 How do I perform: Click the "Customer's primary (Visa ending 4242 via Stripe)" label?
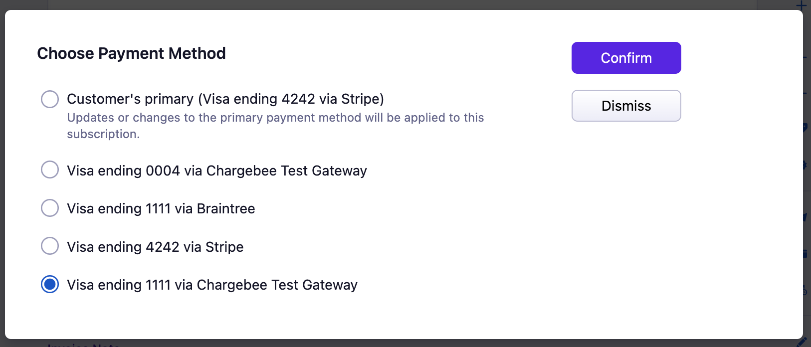(x=225, y=99)
